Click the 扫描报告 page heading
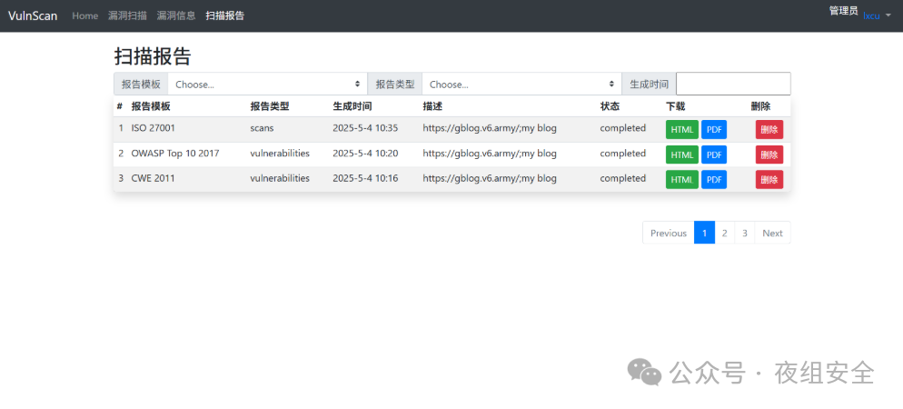Image resolution: width=903 pixels, height=409 pixels. (x=153, y=56)
